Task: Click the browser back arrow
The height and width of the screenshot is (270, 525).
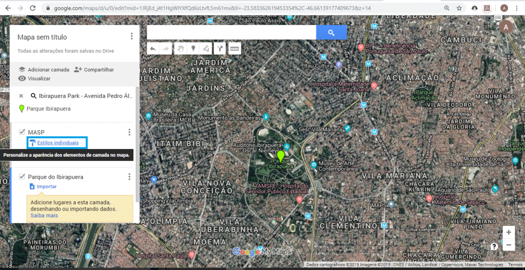Action: click(8, 8)
